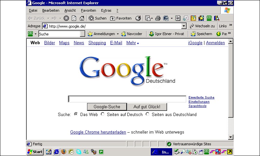
Task: Open the ? help menu
Action: point(117,10)
